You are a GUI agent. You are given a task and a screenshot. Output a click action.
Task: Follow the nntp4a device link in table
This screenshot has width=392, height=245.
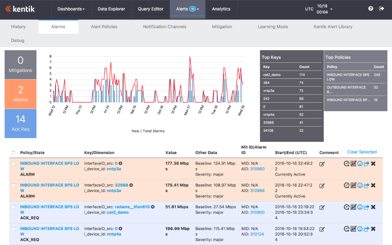114,234
